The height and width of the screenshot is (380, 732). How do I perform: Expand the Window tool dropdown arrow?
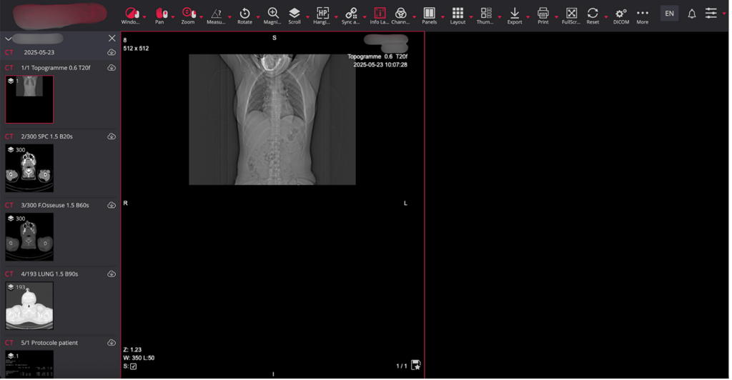click(144, 17)
